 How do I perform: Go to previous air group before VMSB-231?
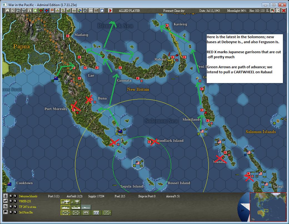coord(11,201)
